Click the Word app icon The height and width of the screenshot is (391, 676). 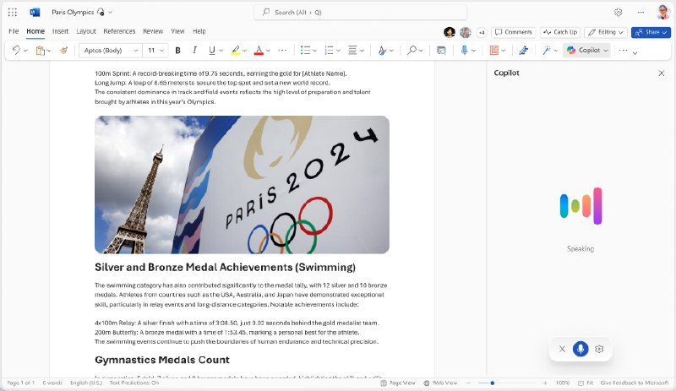coord(35,12)
